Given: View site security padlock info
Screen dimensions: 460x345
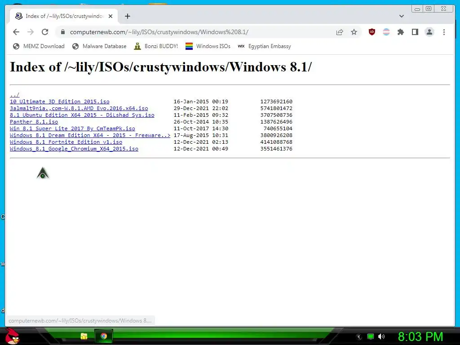Looking at the screenshot, I should point(63,32).
